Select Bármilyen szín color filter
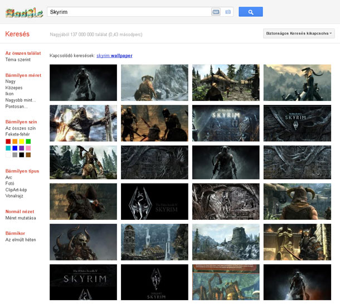This screenshot has width=340, height=304. [21, 122]
